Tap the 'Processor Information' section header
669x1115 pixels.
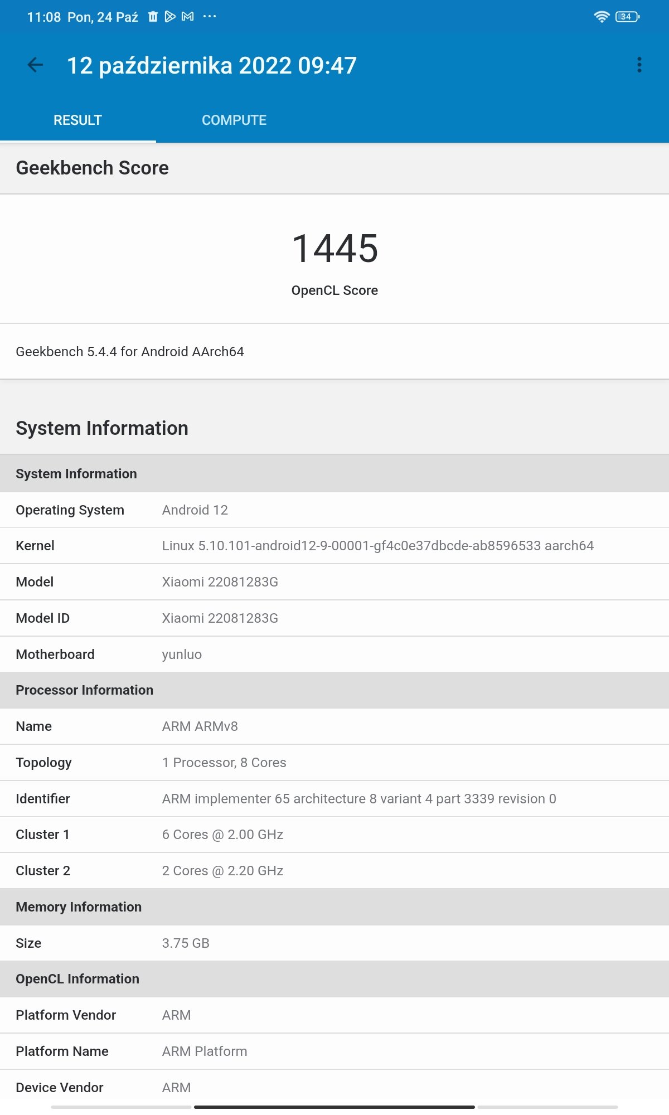(x=334, y=690)
